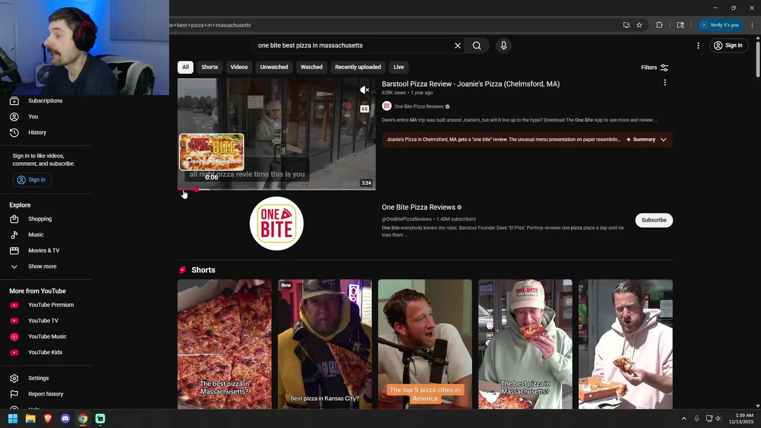Open YouTube Kids link
761x428 pixels.
point(45,353)
